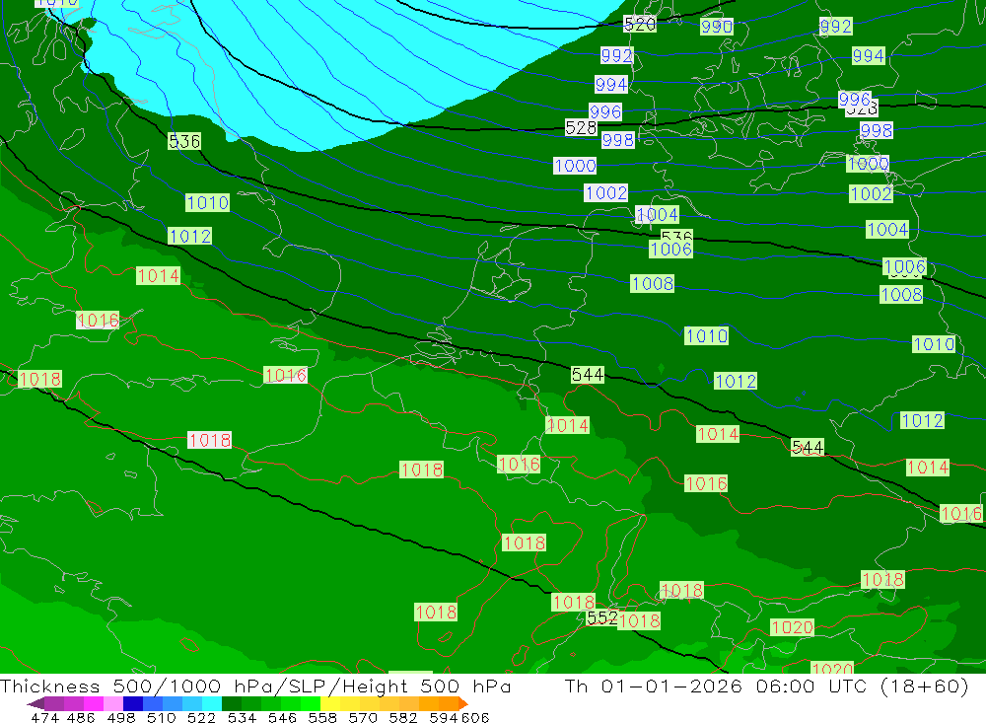
Task: Click the '520' height contour label
Action: pyautogui.click(x=640, y=24)
